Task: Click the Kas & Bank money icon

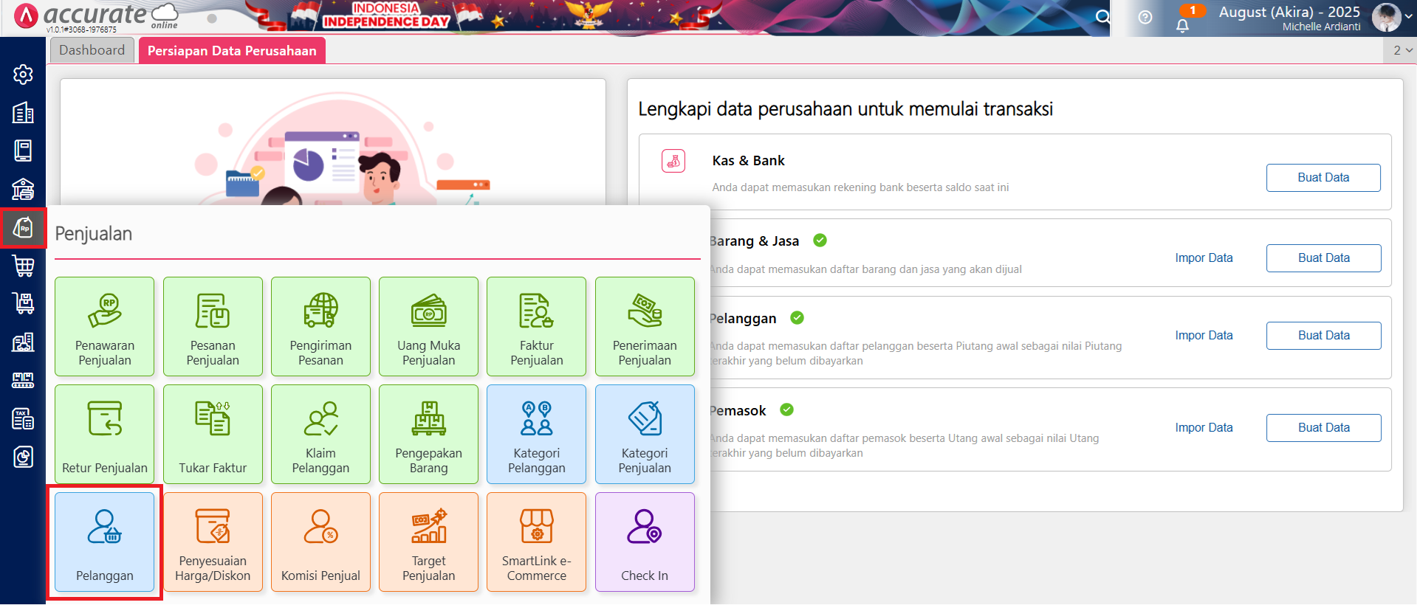Action: click(673, 161)
